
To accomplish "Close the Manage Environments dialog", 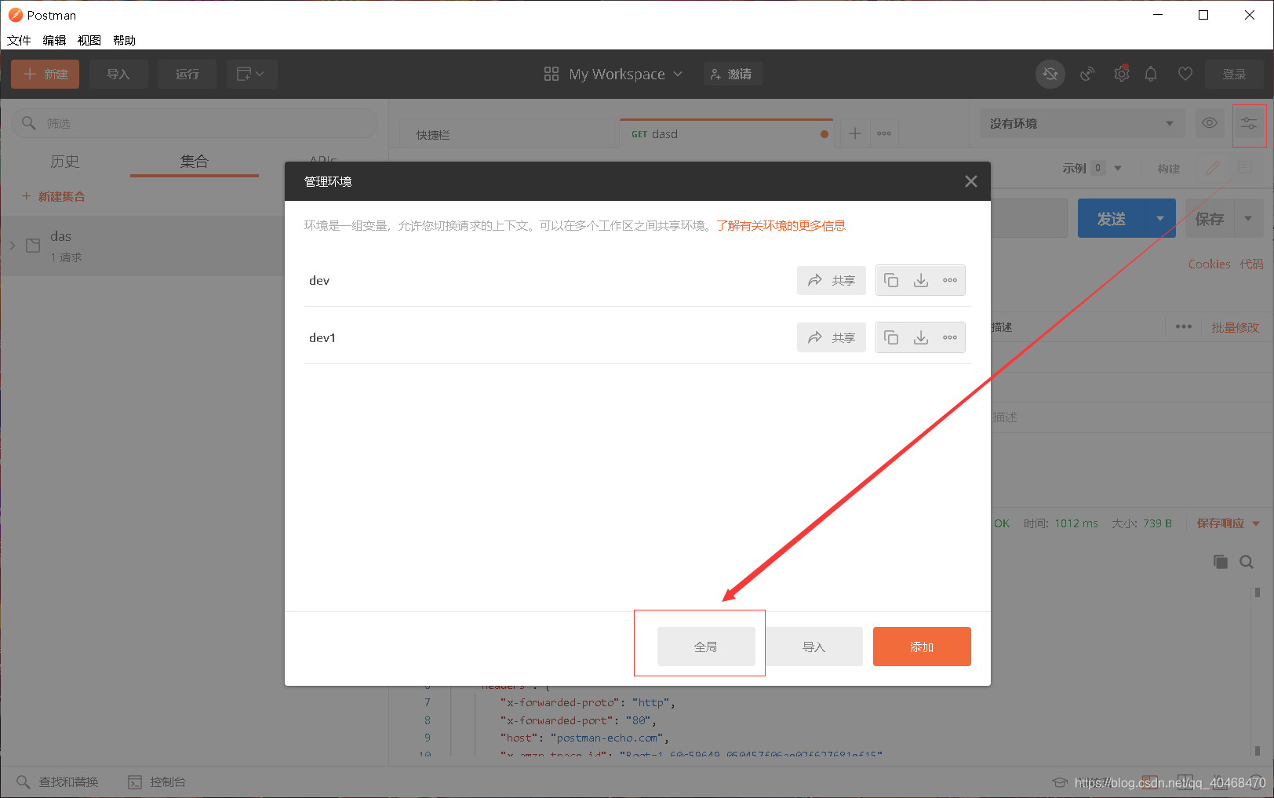I will pyautogui.click(x=971, y=181).
